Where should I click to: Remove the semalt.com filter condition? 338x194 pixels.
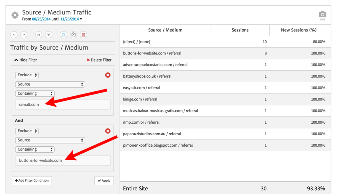[108, 75]
